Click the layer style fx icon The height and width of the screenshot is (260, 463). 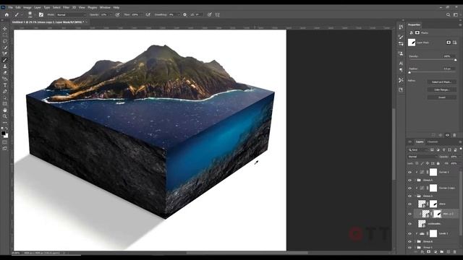tap(422, 252)
